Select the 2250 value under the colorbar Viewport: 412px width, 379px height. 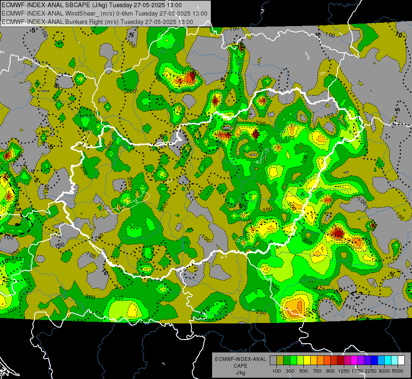click(371, 371)
